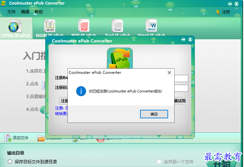The image size is (244, 167).
Task: Confirm the message with 确定 button
Action: pos(154,114)
